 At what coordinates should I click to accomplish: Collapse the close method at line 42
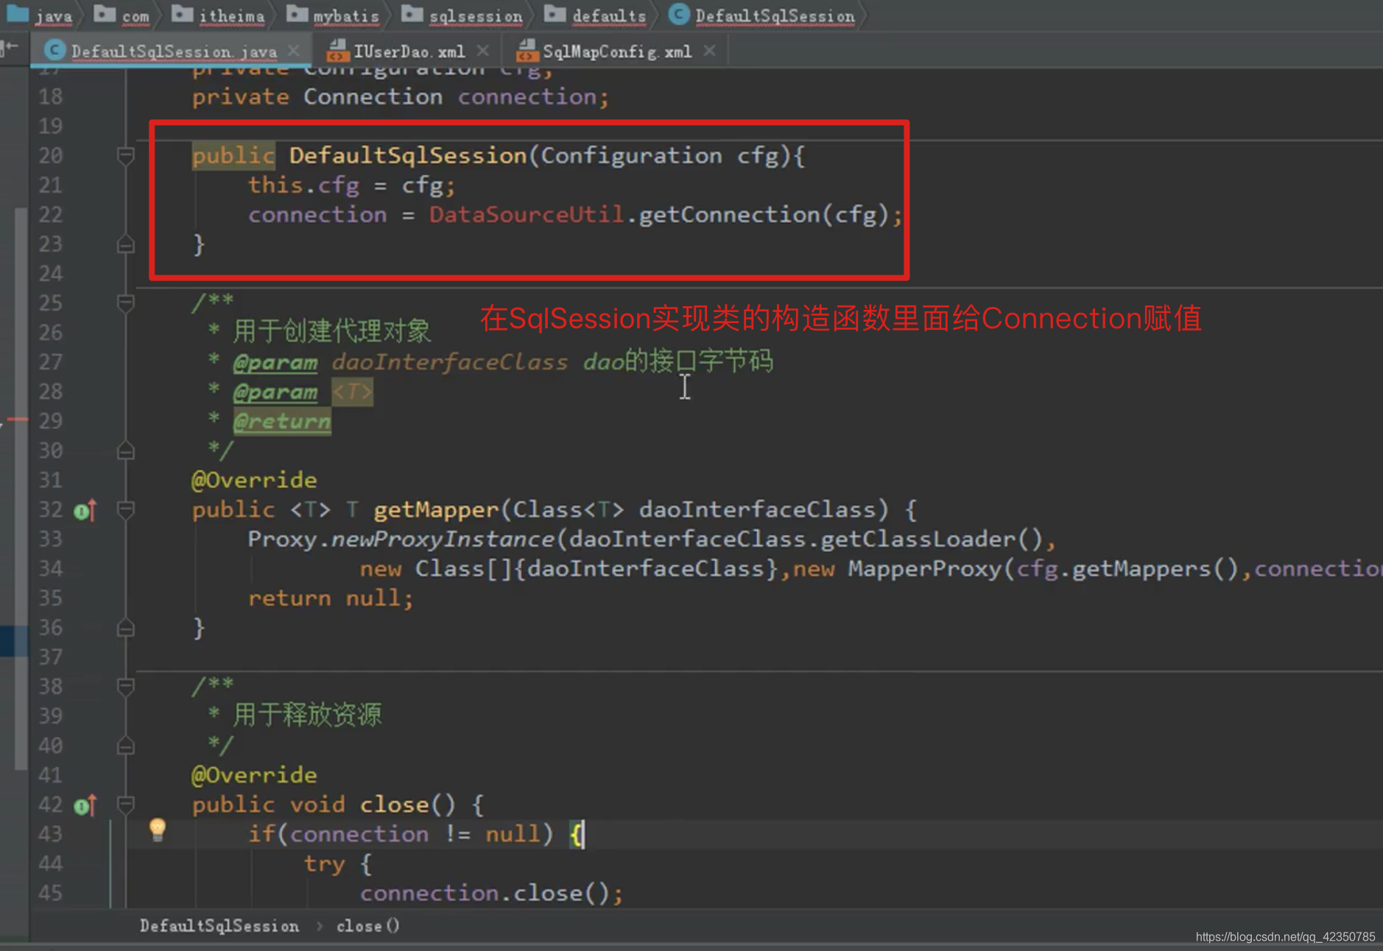click(x=126, y=805)
